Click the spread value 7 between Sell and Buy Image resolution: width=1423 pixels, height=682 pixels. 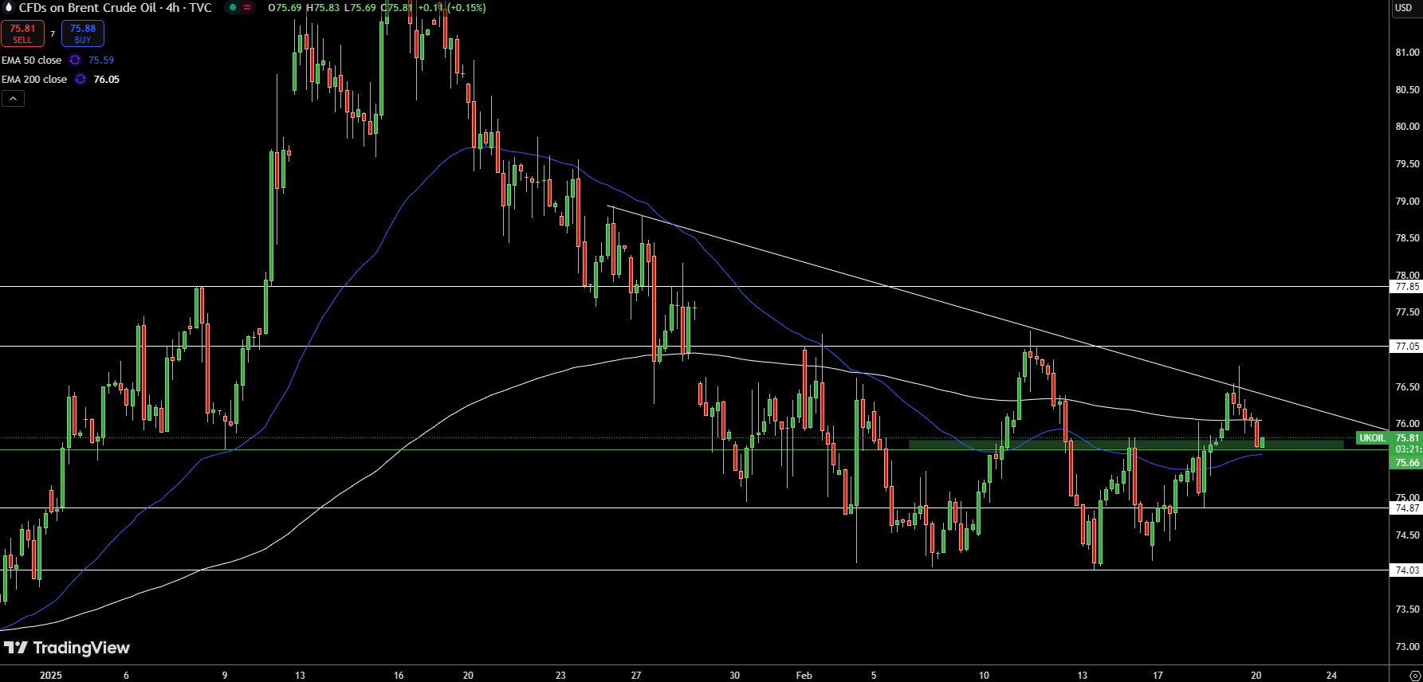tap(53, 33)
